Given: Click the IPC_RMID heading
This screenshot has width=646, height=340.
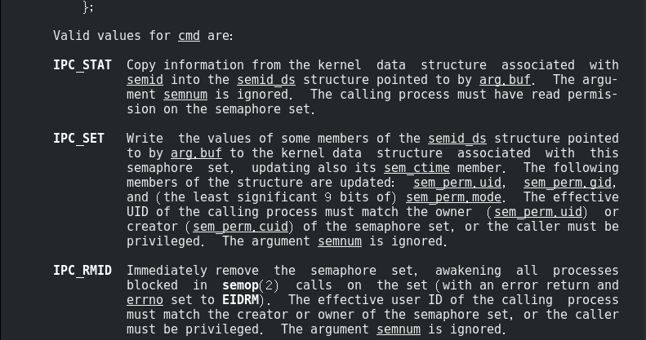Looking at the screenshot, I should click(82, 271).
